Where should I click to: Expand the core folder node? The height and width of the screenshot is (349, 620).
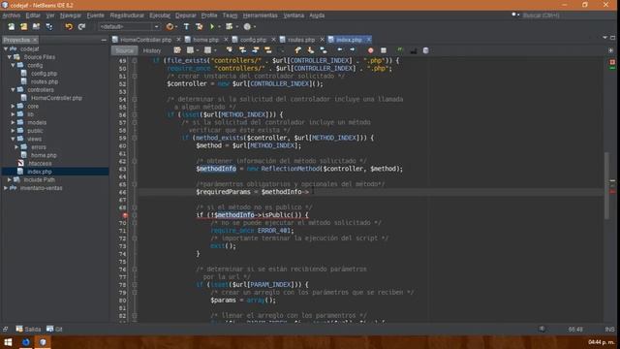[x=13, y=106]
